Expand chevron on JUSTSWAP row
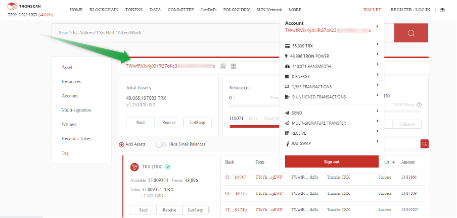The width and height of the screenshot is (457, 218). [377, 141]
